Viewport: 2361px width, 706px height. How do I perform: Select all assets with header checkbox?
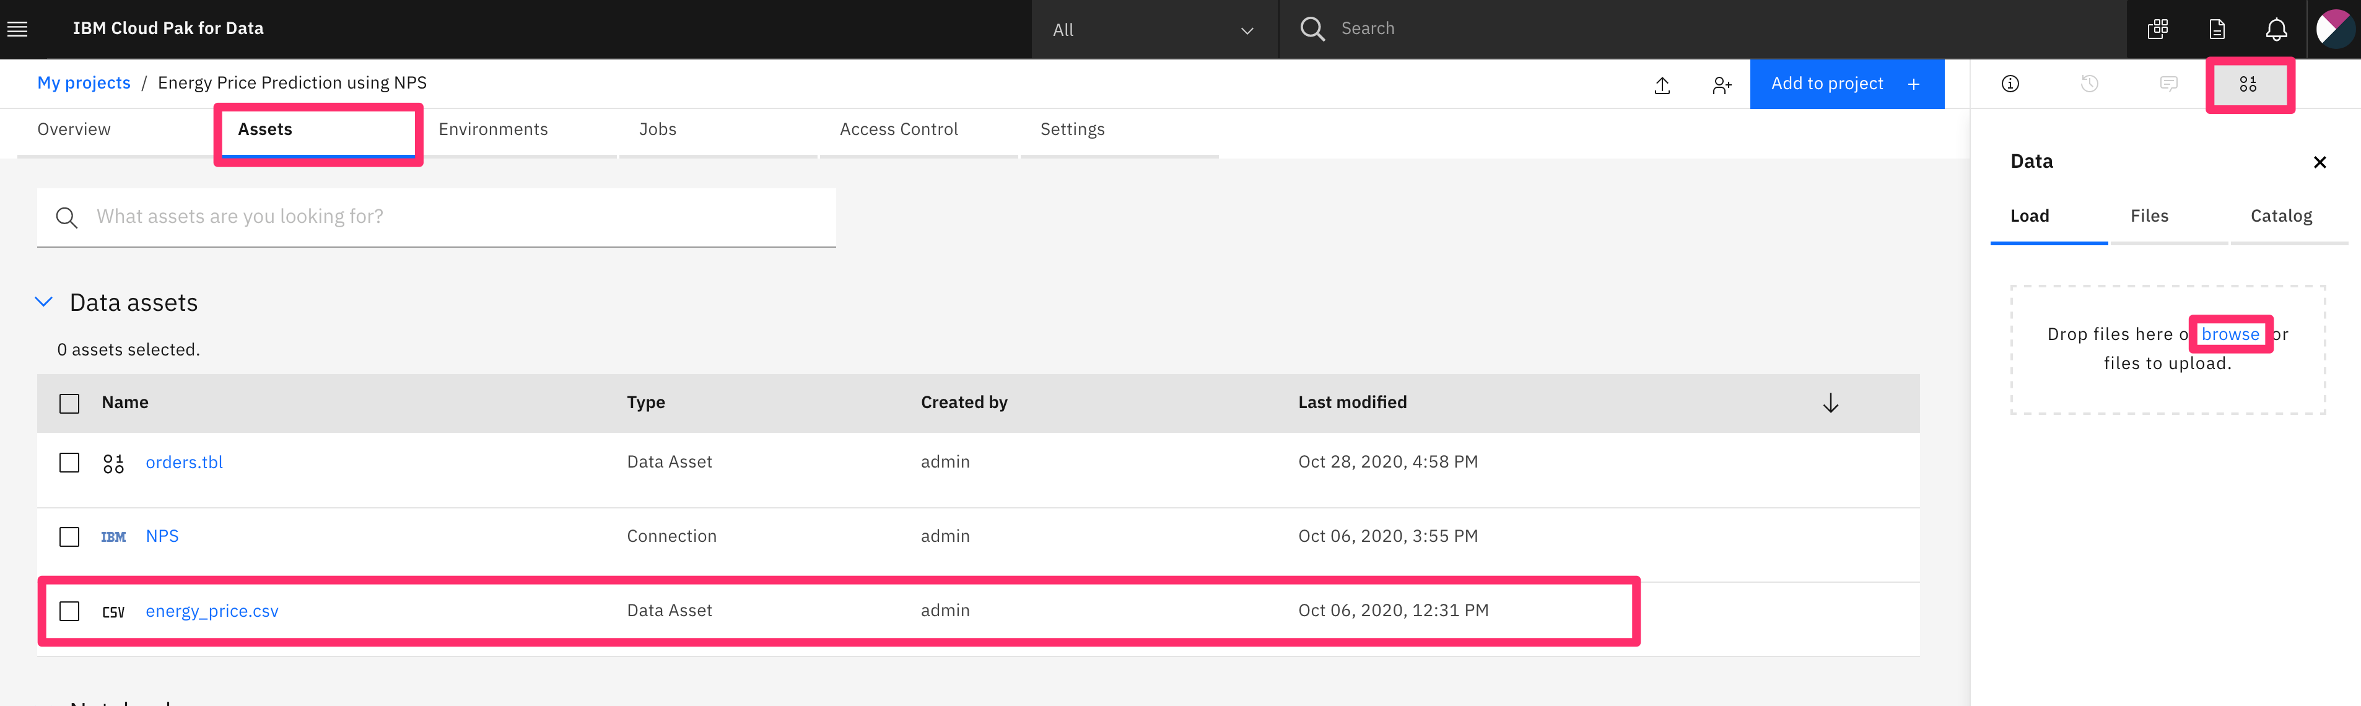coord(69,403)
